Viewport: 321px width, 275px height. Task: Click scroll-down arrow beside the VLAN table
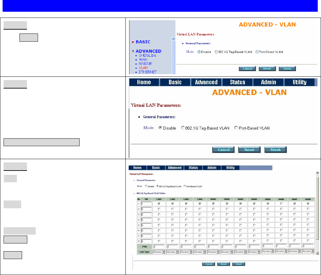point(317,253)
